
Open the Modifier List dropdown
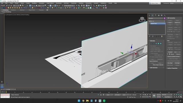[x=157, y=21]
